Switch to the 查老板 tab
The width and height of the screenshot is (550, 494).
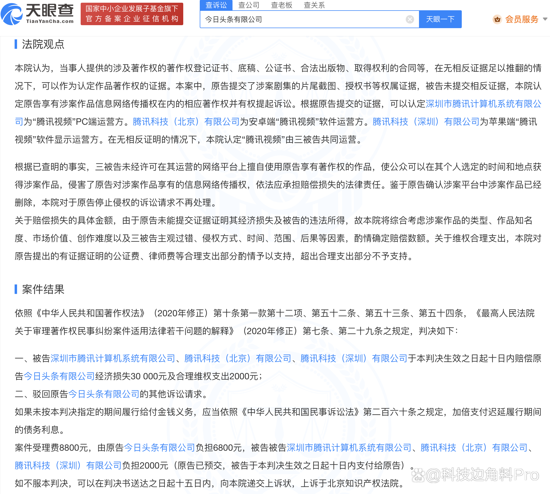282,5
